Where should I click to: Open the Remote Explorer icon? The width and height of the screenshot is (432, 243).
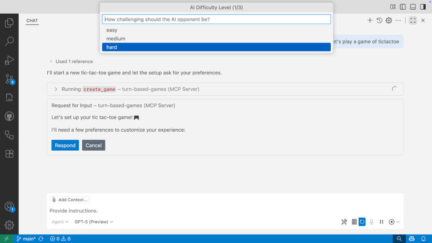click(x=9, y=135)
